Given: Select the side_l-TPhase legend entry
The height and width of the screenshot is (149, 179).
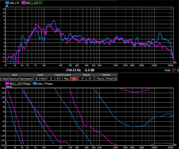Looking at the screenshot, I should [x=43, y=84].
